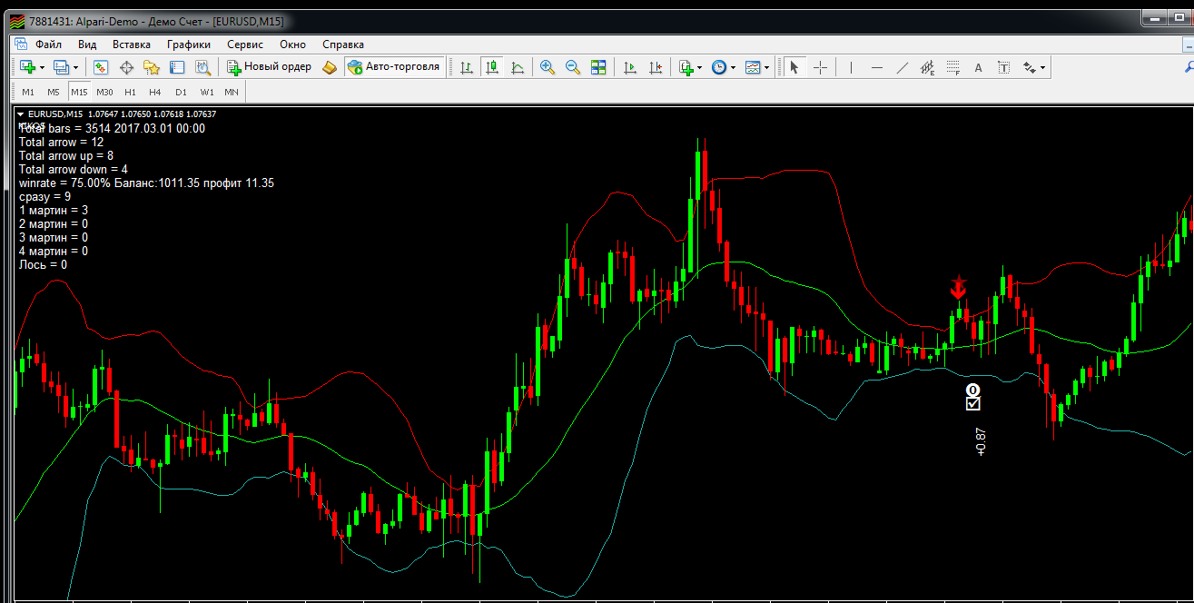1194x603 pixels.
Task: Select the Text label tool (A)
Action: [978, 67]
